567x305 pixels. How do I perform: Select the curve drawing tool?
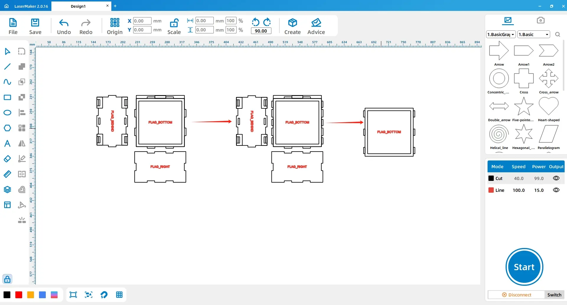[x=7, y=82]
